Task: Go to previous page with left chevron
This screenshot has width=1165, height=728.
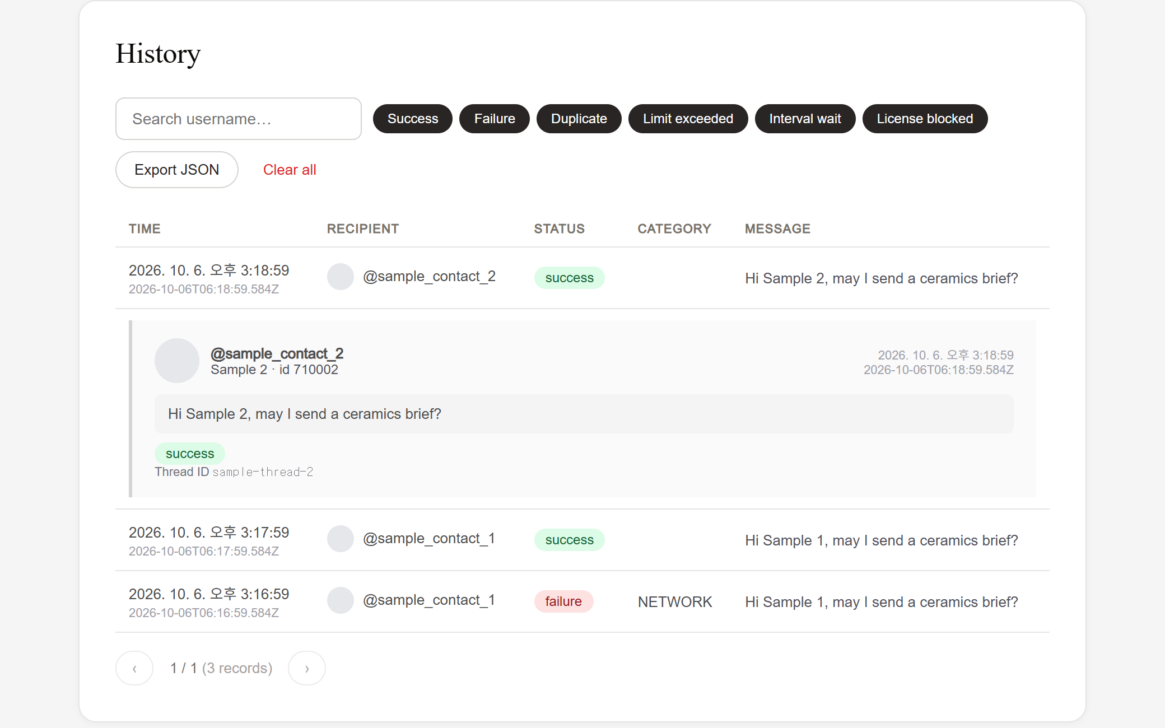Action: 134,668
